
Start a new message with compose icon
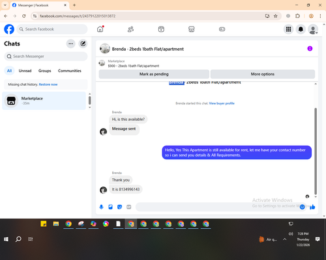point(83,44)
